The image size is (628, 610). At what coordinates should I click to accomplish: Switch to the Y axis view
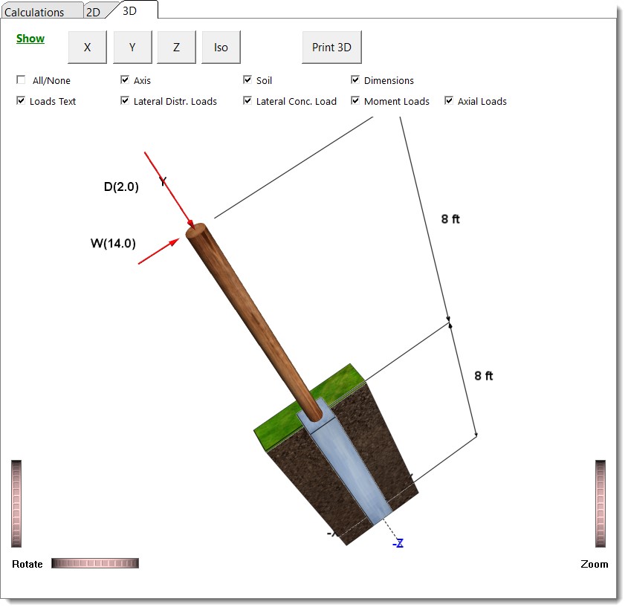tap(132, 46)
